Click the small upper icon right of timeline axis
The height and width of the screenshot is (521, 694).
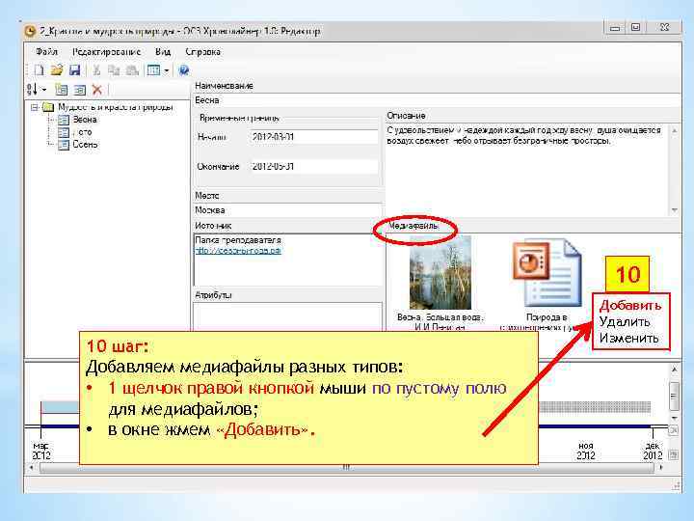point(674,430)
